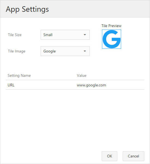Edit the www.google.com value cell
Screen dimensions: 150x164
coord(91,85)
